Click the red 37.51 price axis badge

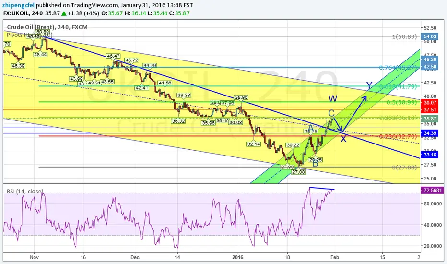click(430, 110)
